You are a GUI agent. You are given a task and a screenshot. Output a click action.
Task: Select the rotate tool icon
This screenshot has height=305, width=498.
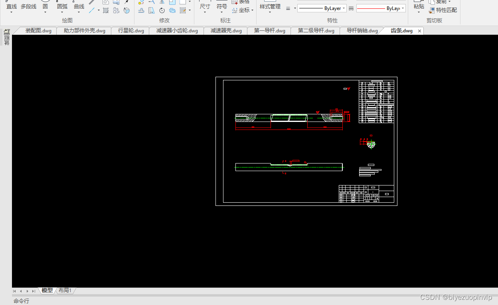pyautogui.click(x=162, y=10)
